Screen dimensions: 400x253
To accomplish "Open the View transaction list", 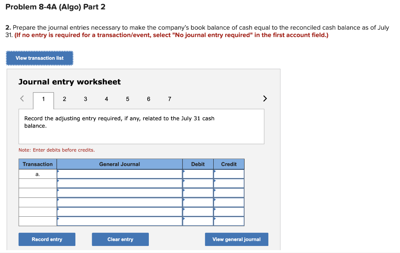I will click(x=39, y=58).
